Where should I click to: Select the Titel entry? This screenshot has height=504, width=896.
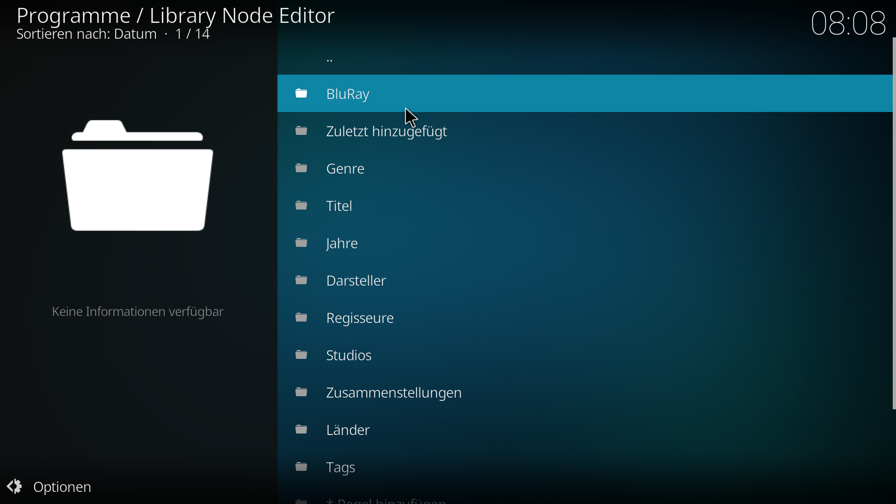click(585, 206)
